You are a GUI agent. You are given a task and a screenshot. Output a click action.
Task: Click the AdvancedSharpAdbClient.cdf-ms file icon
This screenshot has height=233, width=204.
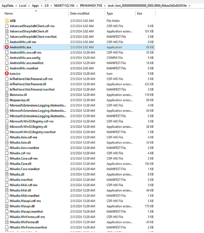click(7, 26)
